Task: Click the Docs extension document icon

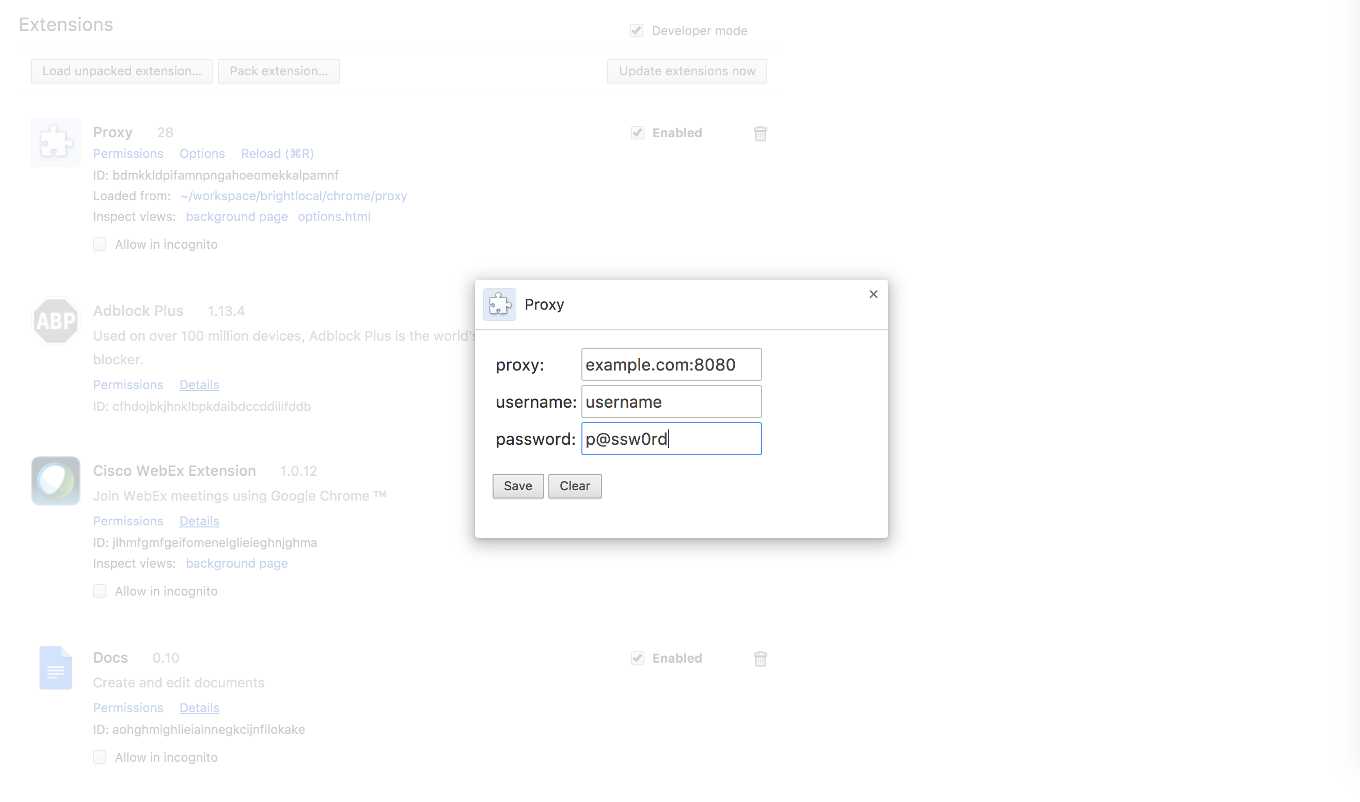Action: coord(56,668)
